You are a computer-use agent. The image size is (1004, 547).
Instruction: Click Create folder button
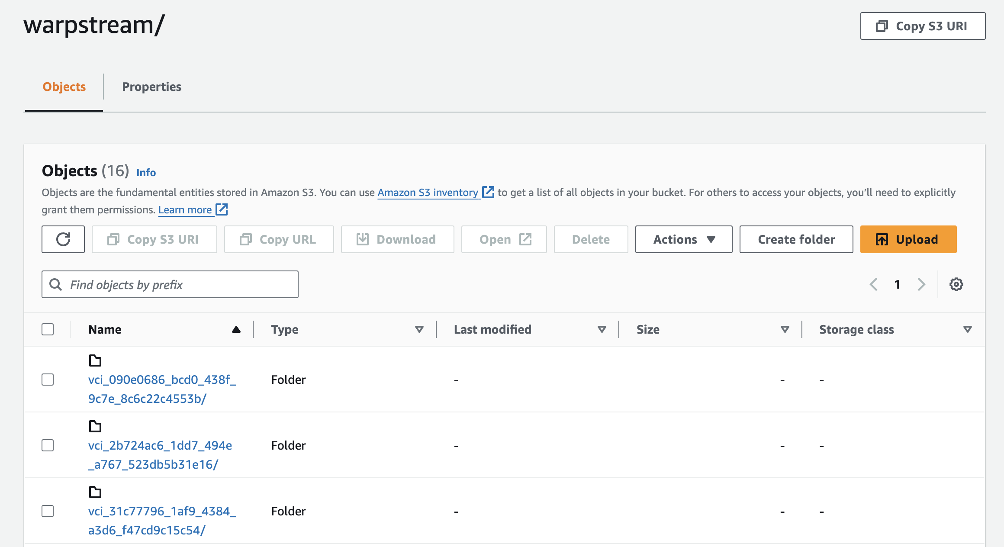[x=796, y=239]
